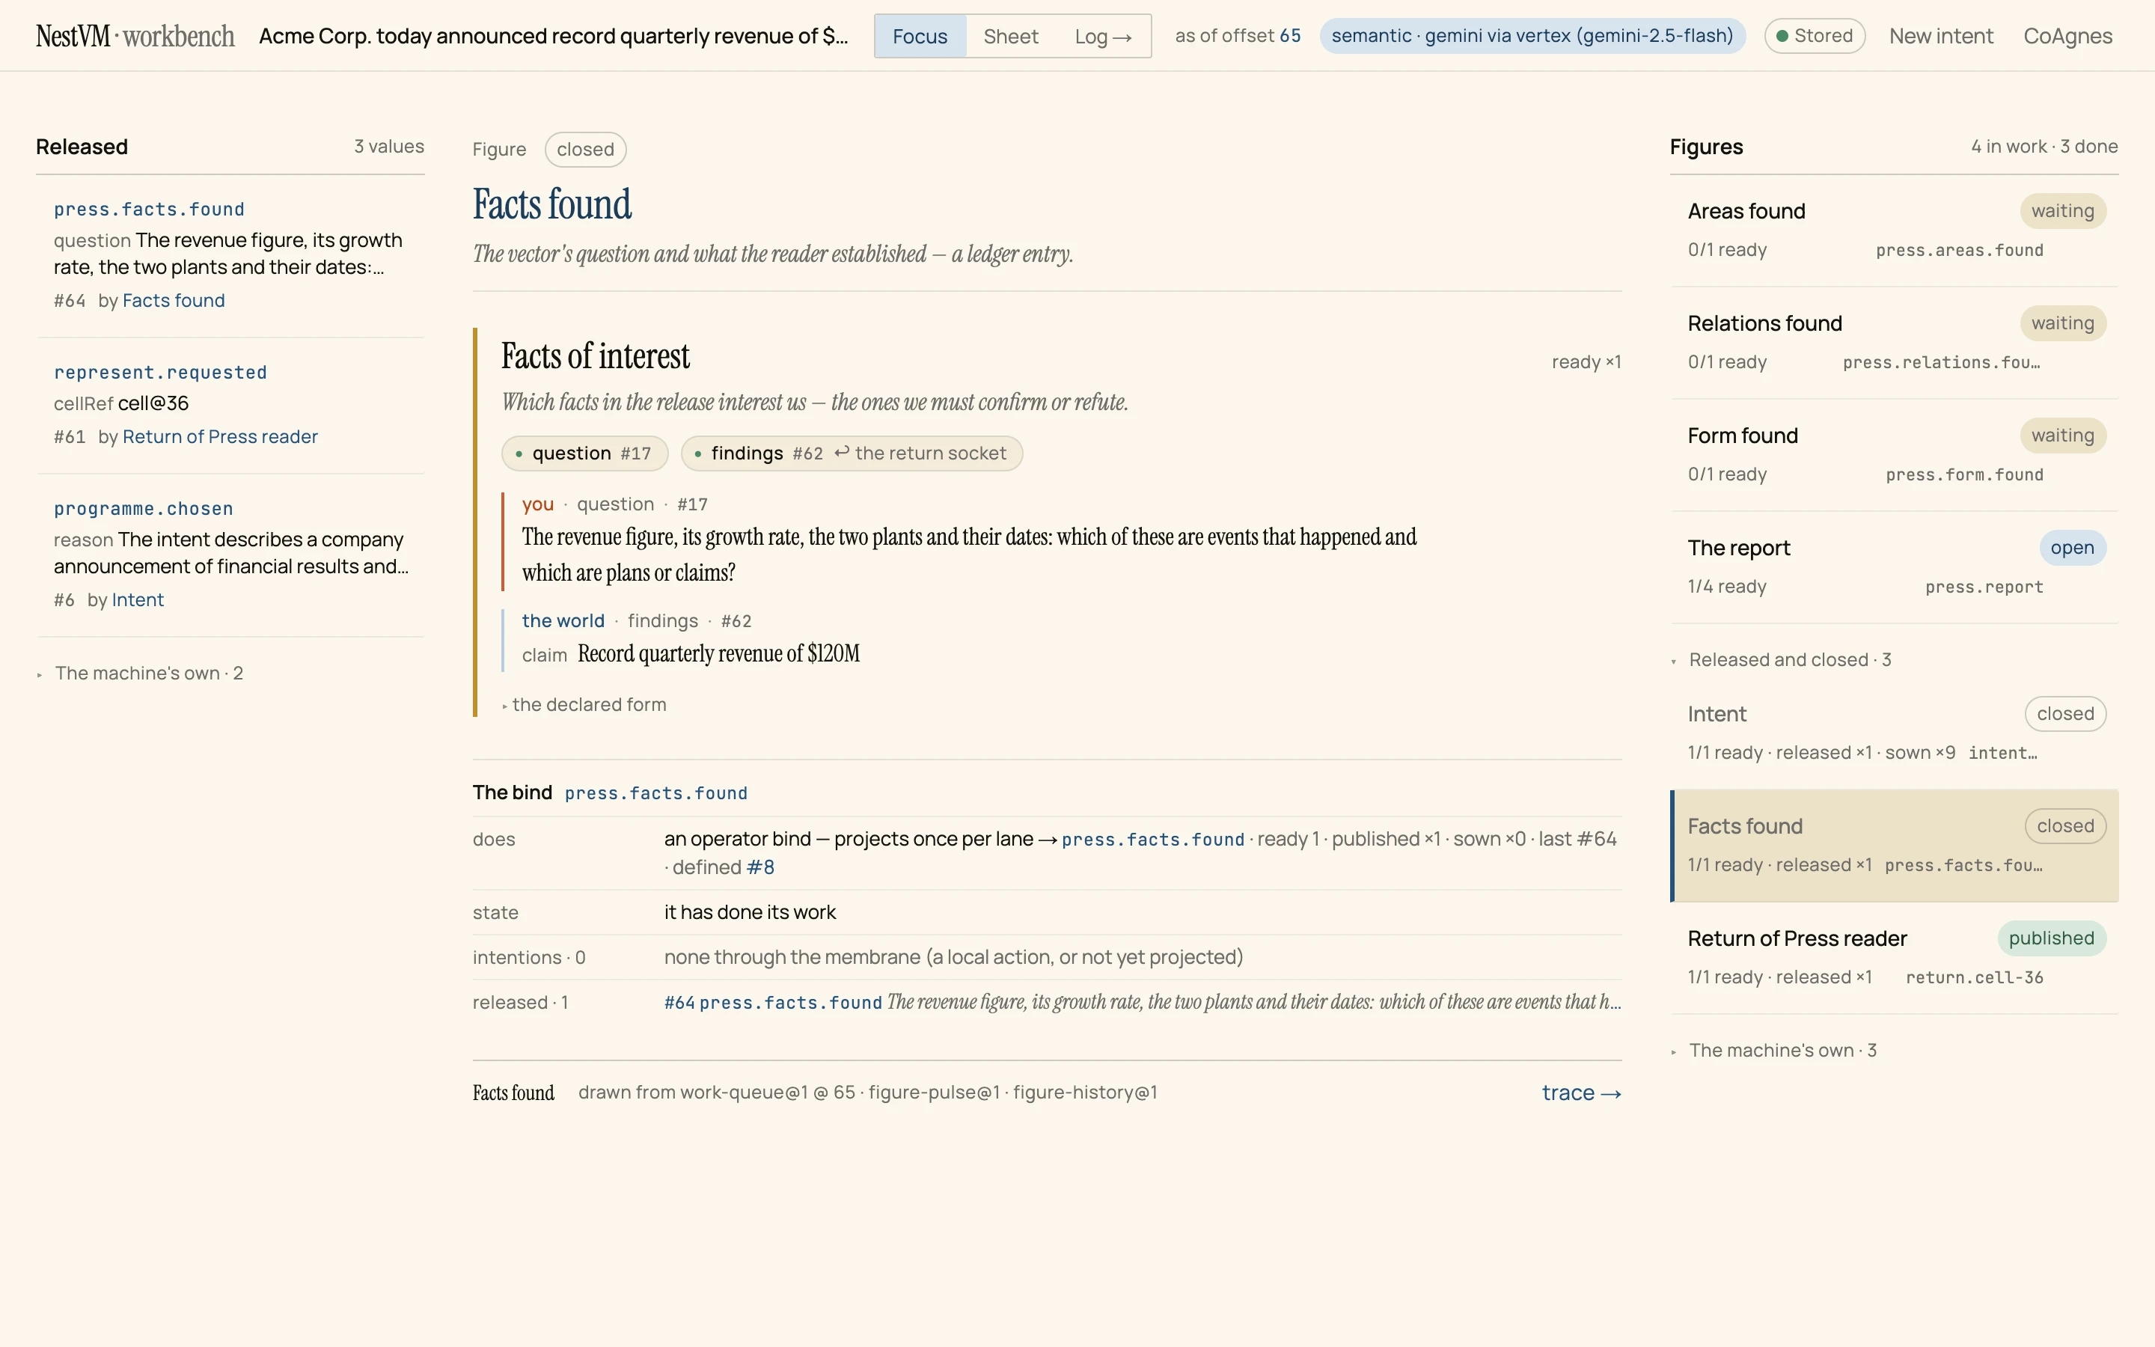The image size is (2155, 1347).
Task: Open programme.chosen released value
Action: (144, 509)
